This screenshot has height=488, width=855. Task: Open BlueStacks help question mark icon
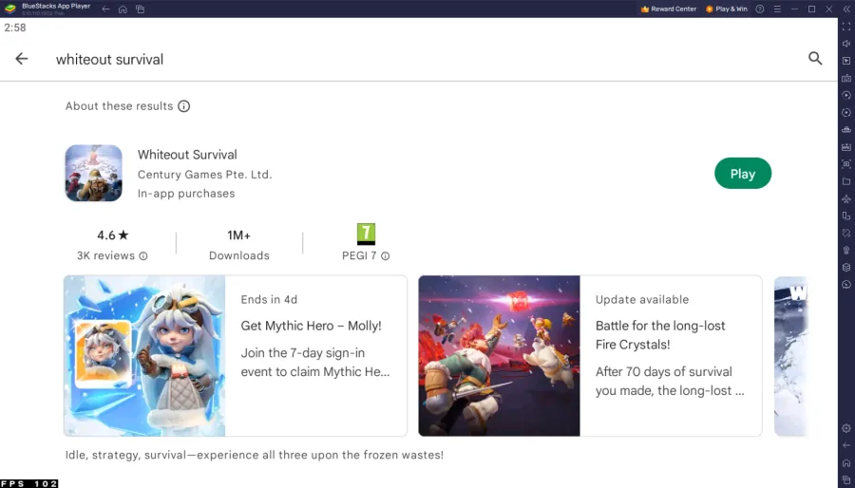point(760,9)
